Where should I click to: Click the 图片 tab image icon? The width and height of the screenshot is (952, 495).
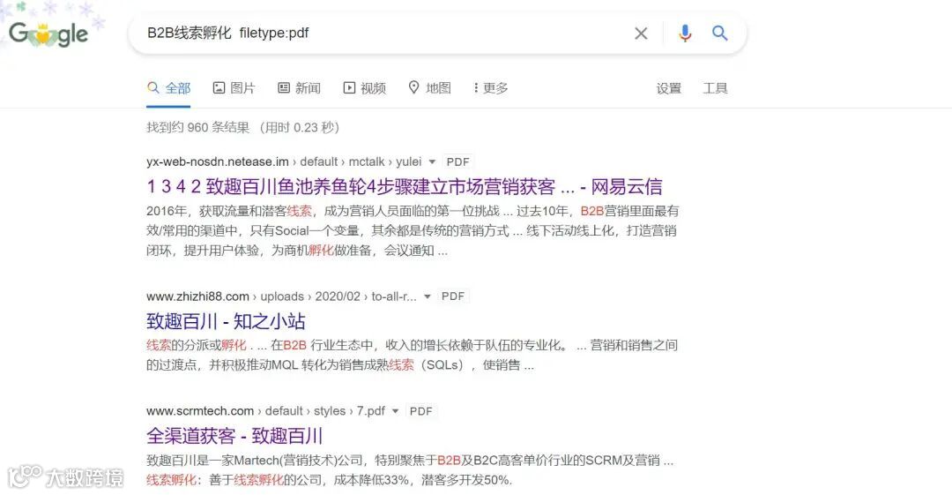tap(219, 88)
